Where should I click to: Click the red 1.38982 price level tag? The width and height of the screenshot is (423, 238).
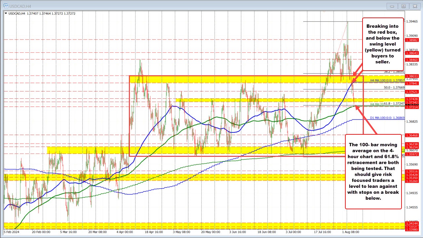tap(411, 40)
